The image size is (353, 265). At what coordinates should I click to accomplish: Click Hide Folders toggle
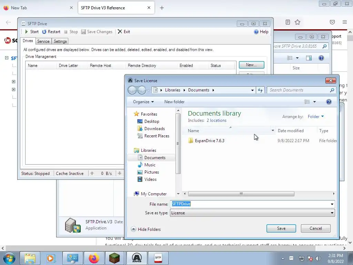tap(146, 229)
